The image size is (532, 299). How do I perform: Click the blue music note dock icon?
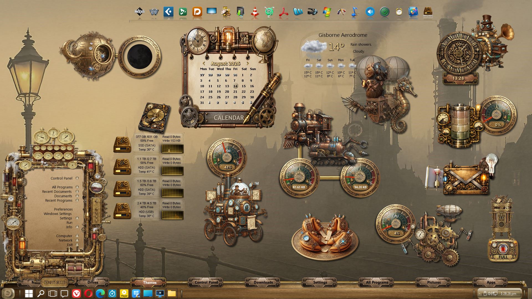(354, 12)
